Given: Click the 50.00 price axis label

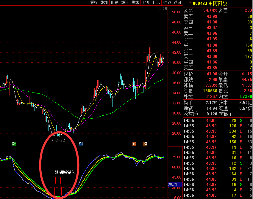Looking at the screenshot, I should [177, 12].
